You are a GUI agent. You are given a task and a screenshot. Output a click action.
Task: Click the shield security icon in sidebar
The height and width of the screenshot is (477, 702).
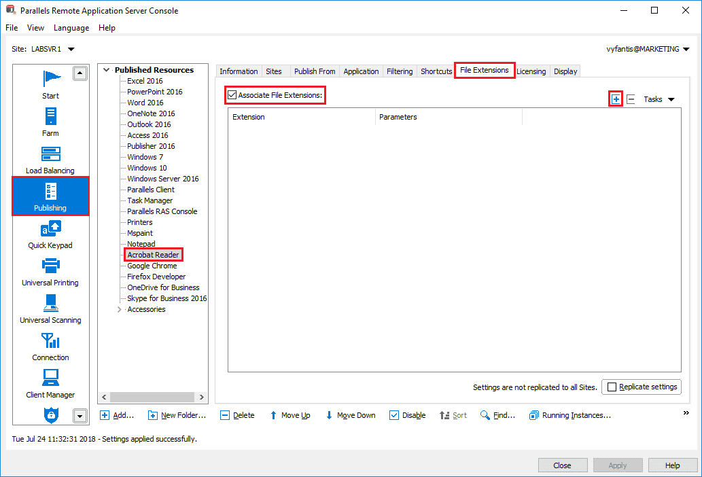point(51,414)
